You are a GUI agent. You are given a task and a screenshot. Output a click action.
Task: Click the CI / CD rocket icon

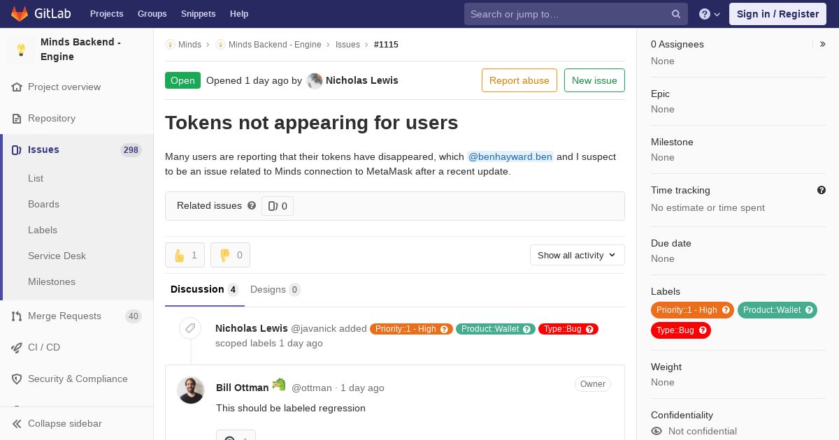pyautogui.click(x=17, y=347)
